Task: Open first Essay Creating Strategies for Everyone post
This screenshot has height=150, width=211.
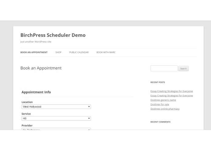Action: coord(172,91)
